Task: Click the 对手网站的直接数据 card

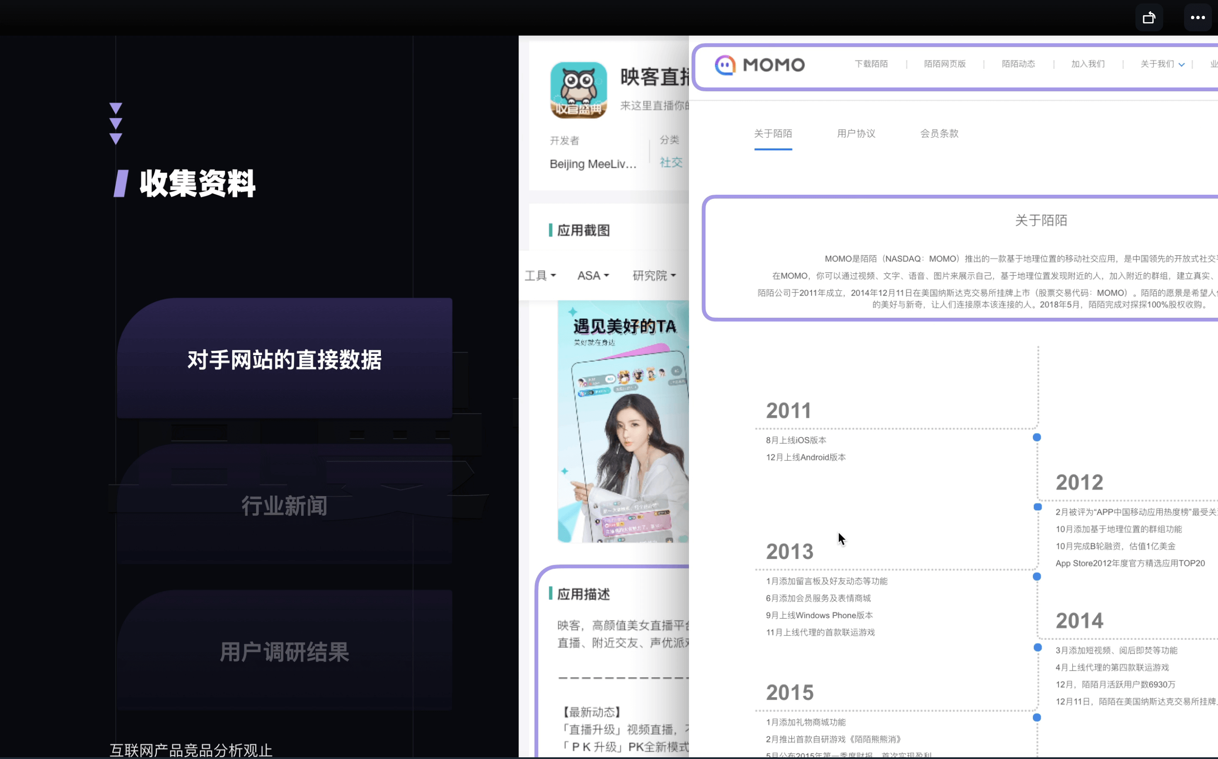Action: [x=285, y=358]
